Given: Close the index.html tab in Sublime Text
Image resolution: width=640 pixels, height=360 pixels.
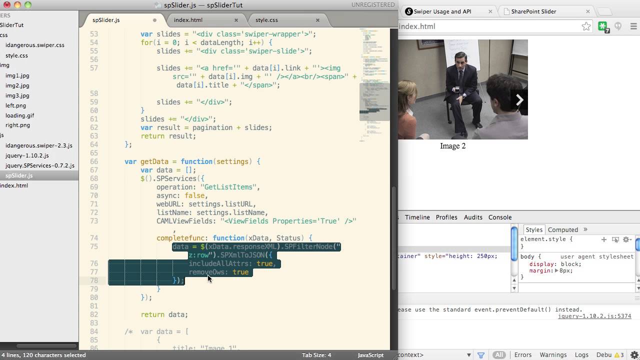Looking at the screenshot, I should [236, 20].
